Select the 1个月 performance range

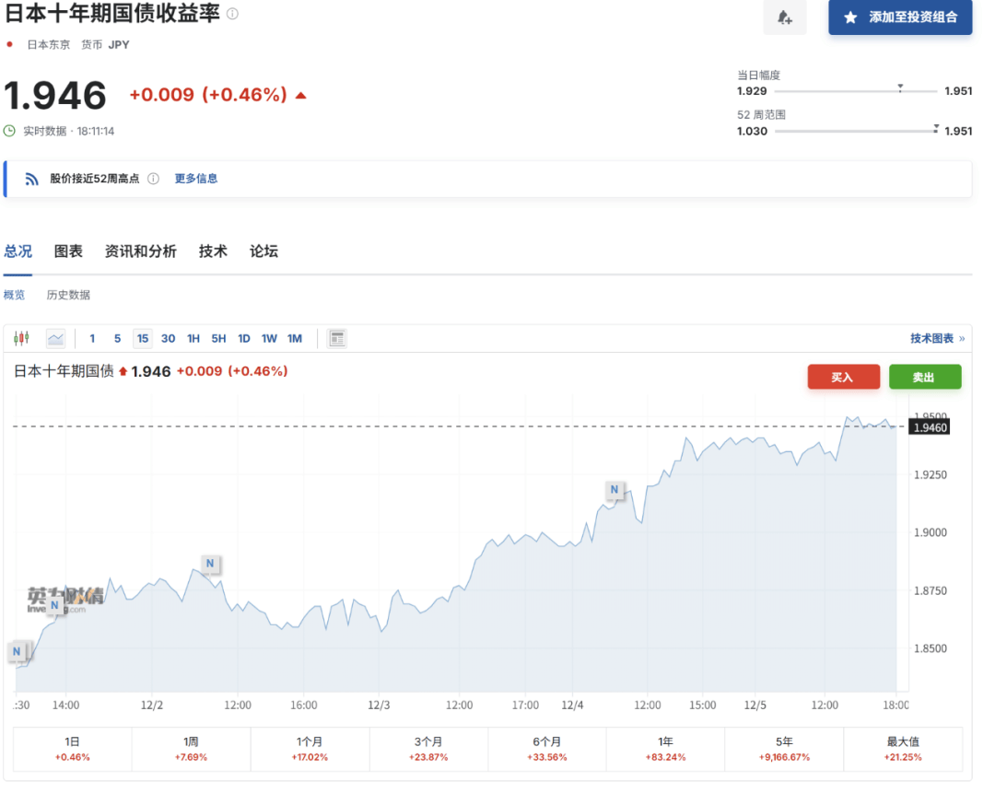(310, 748)
